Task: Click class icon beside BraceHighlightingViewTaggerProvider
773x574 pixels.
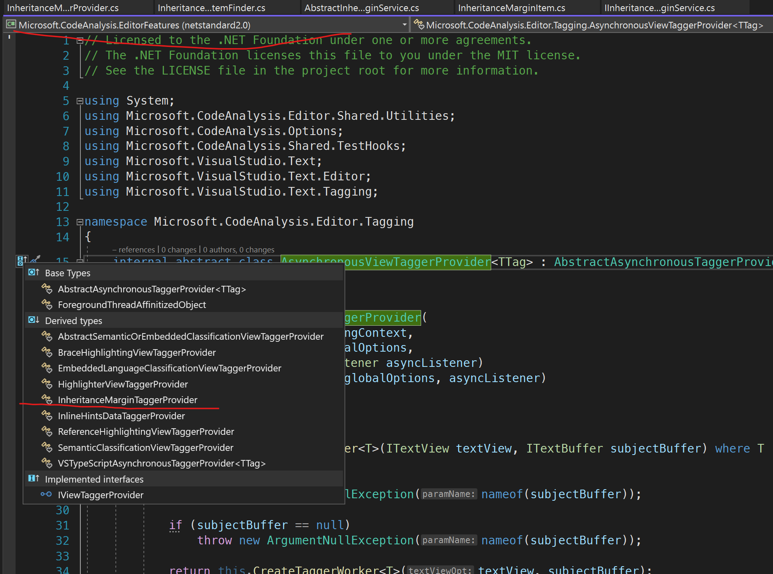Action: point(47,352)
